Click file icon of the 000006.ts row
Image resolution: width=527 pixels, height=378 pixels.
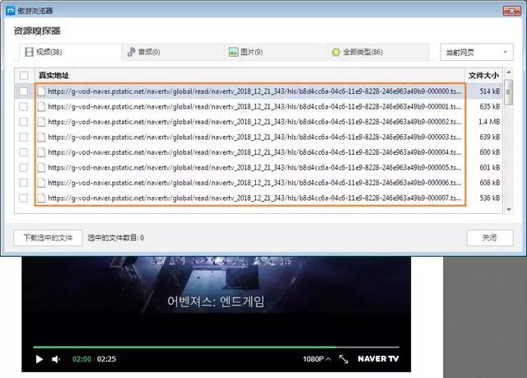click(x=41, y=183)
